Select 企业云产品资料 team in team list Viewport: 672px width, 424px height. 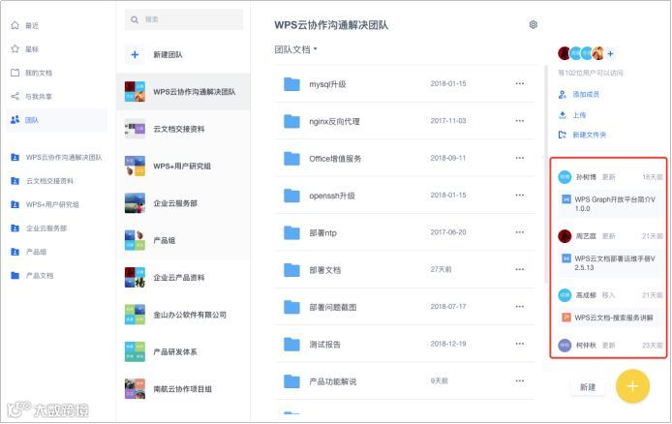183,278
